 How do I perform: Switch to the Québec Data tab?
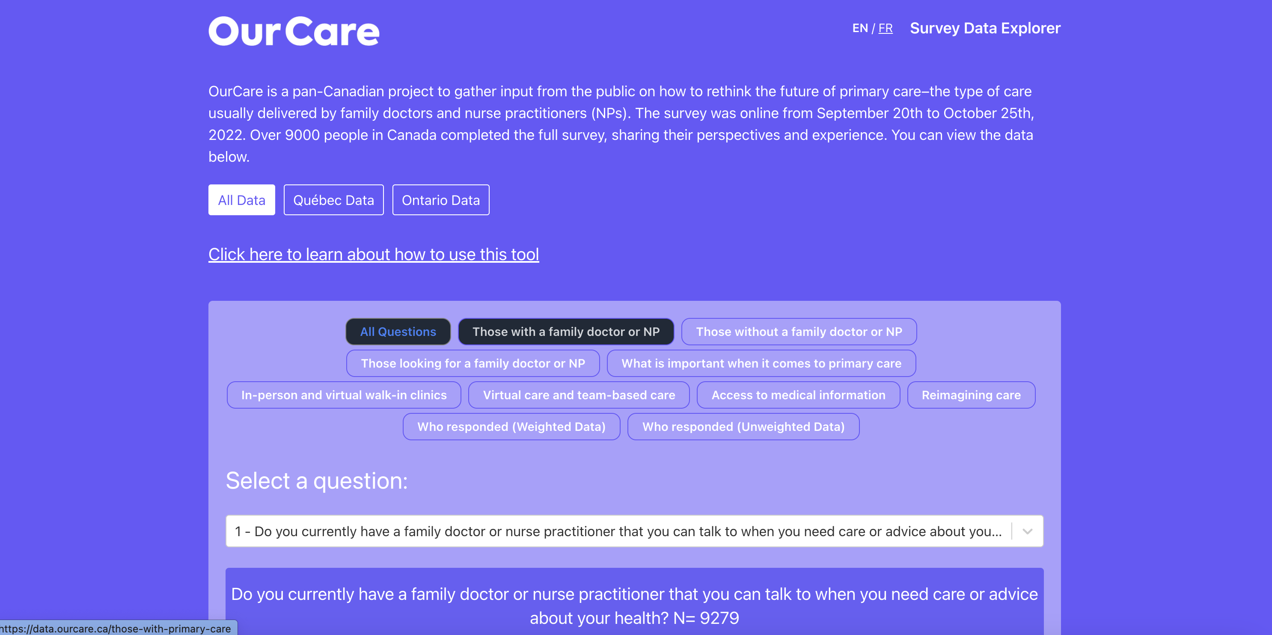click(x=333, y=199)
